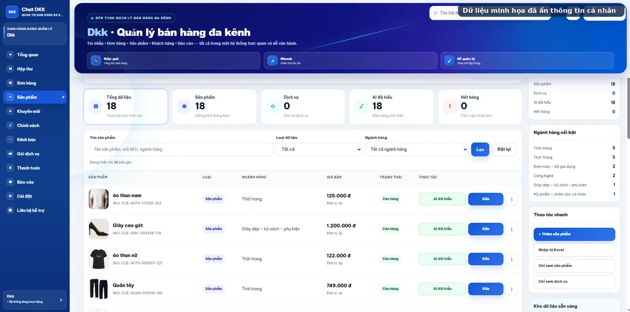Click the Hộp thư mailbox icon

10,69
